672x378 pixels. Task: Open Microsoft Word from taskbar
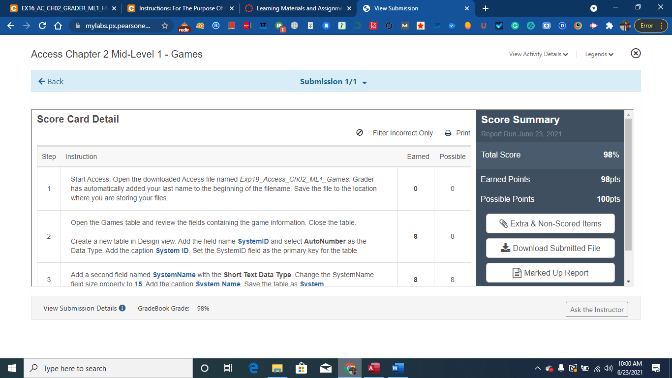click(x=397, y=368)
